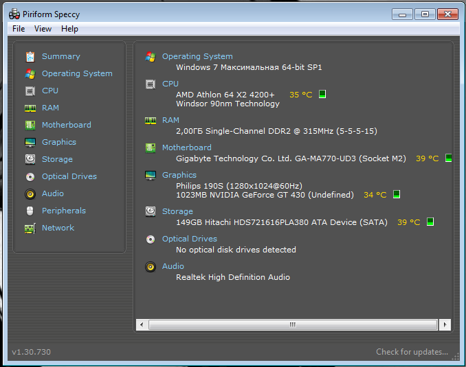Click the Piriform Speccy title bar app icon
This screenshot has height=367, width=466.
(x=14, y=14)
